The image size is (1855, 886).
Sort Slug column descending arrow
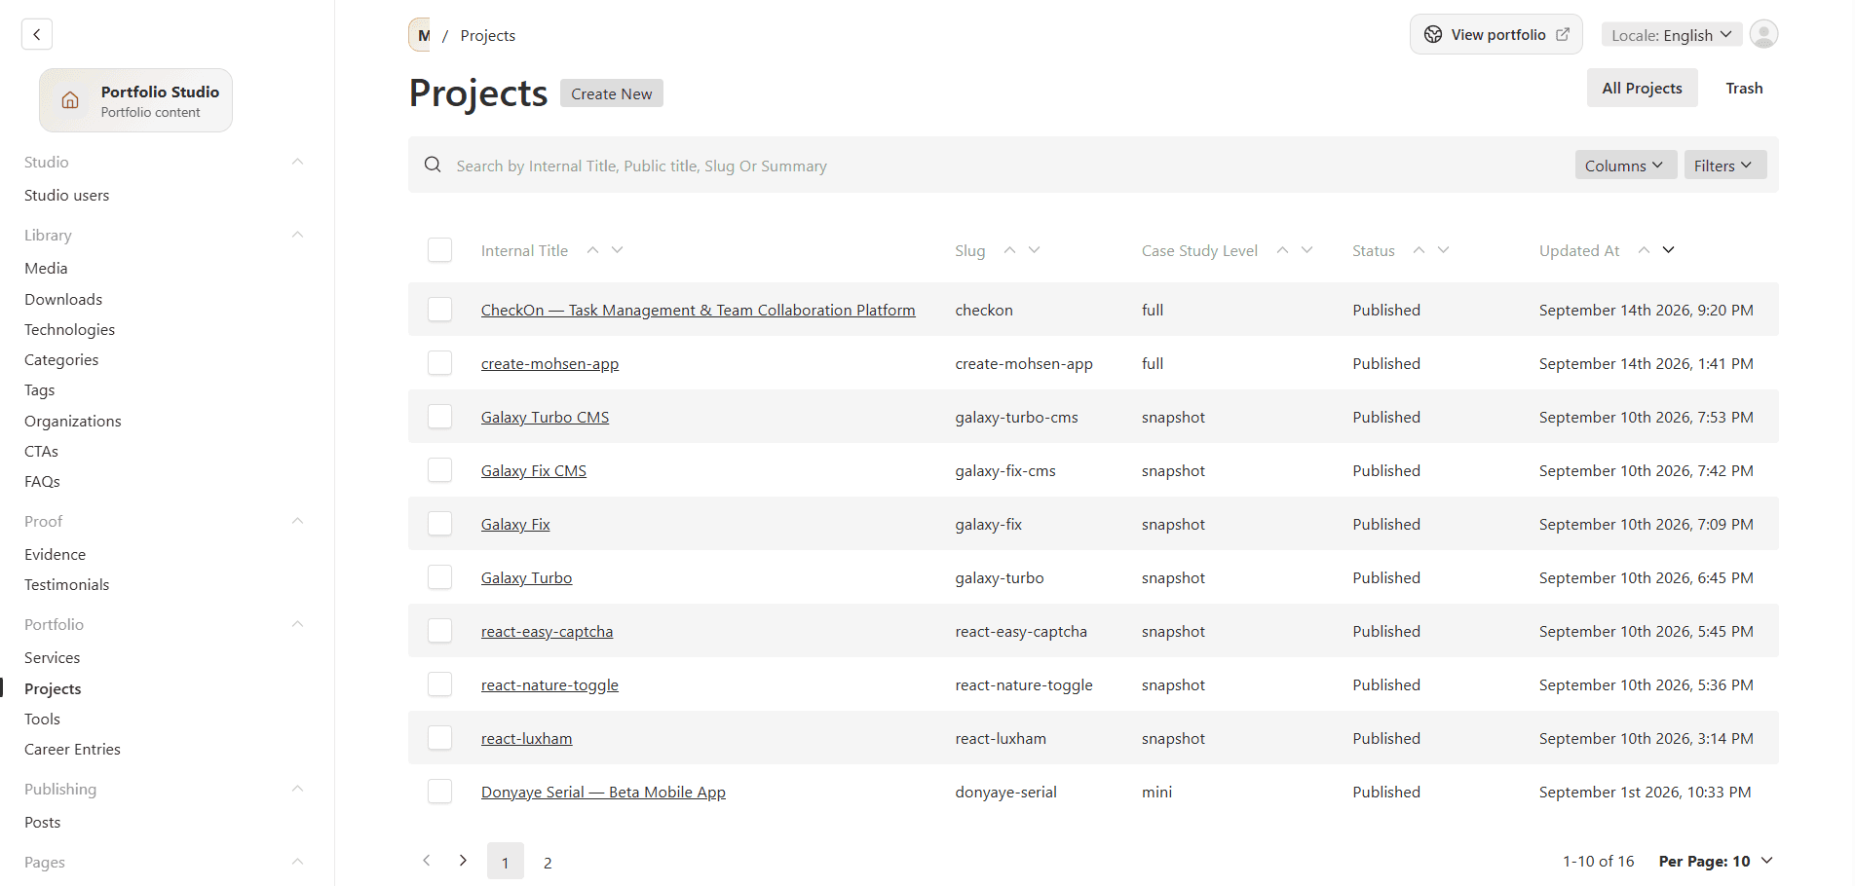pyautogui.click(x=1034, y=250)
